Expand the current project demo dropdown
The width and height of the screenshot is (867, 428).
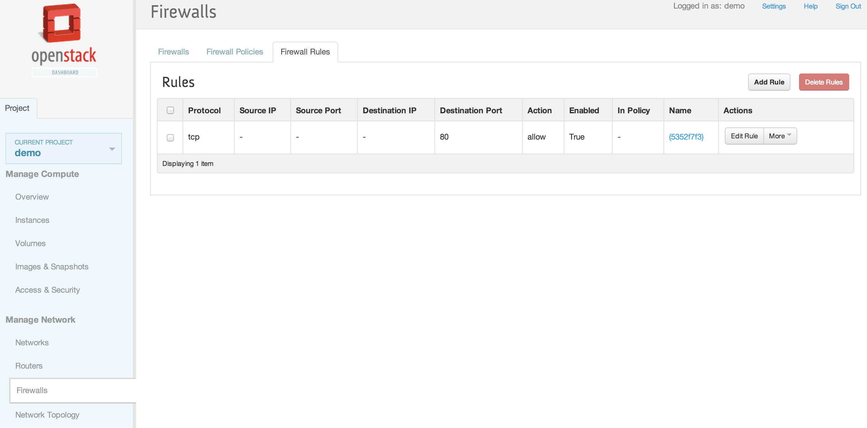point(112,148)
